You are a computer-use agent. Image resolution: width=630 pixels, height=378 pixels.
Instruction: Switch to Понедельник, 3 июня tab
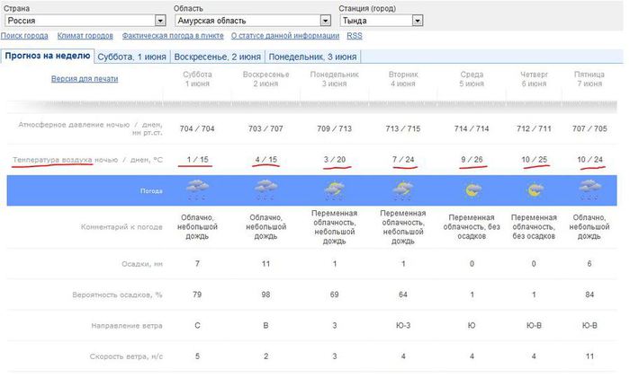[312, 57]
